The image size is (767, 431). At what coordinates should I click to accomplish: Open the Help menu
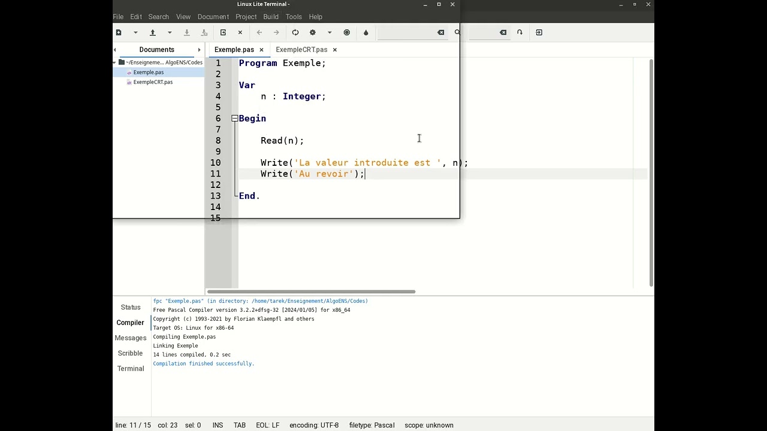point(316,17)
